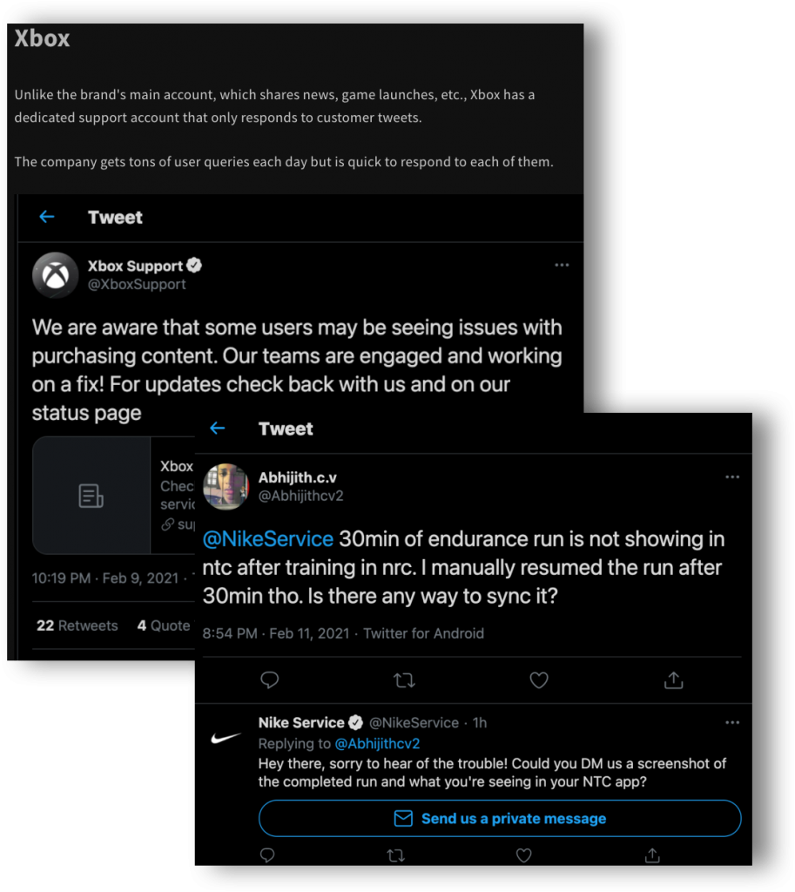Click the @Abhijithcv2 link in Replying to
Screen dimensions: 795x892
click(377, 744)
